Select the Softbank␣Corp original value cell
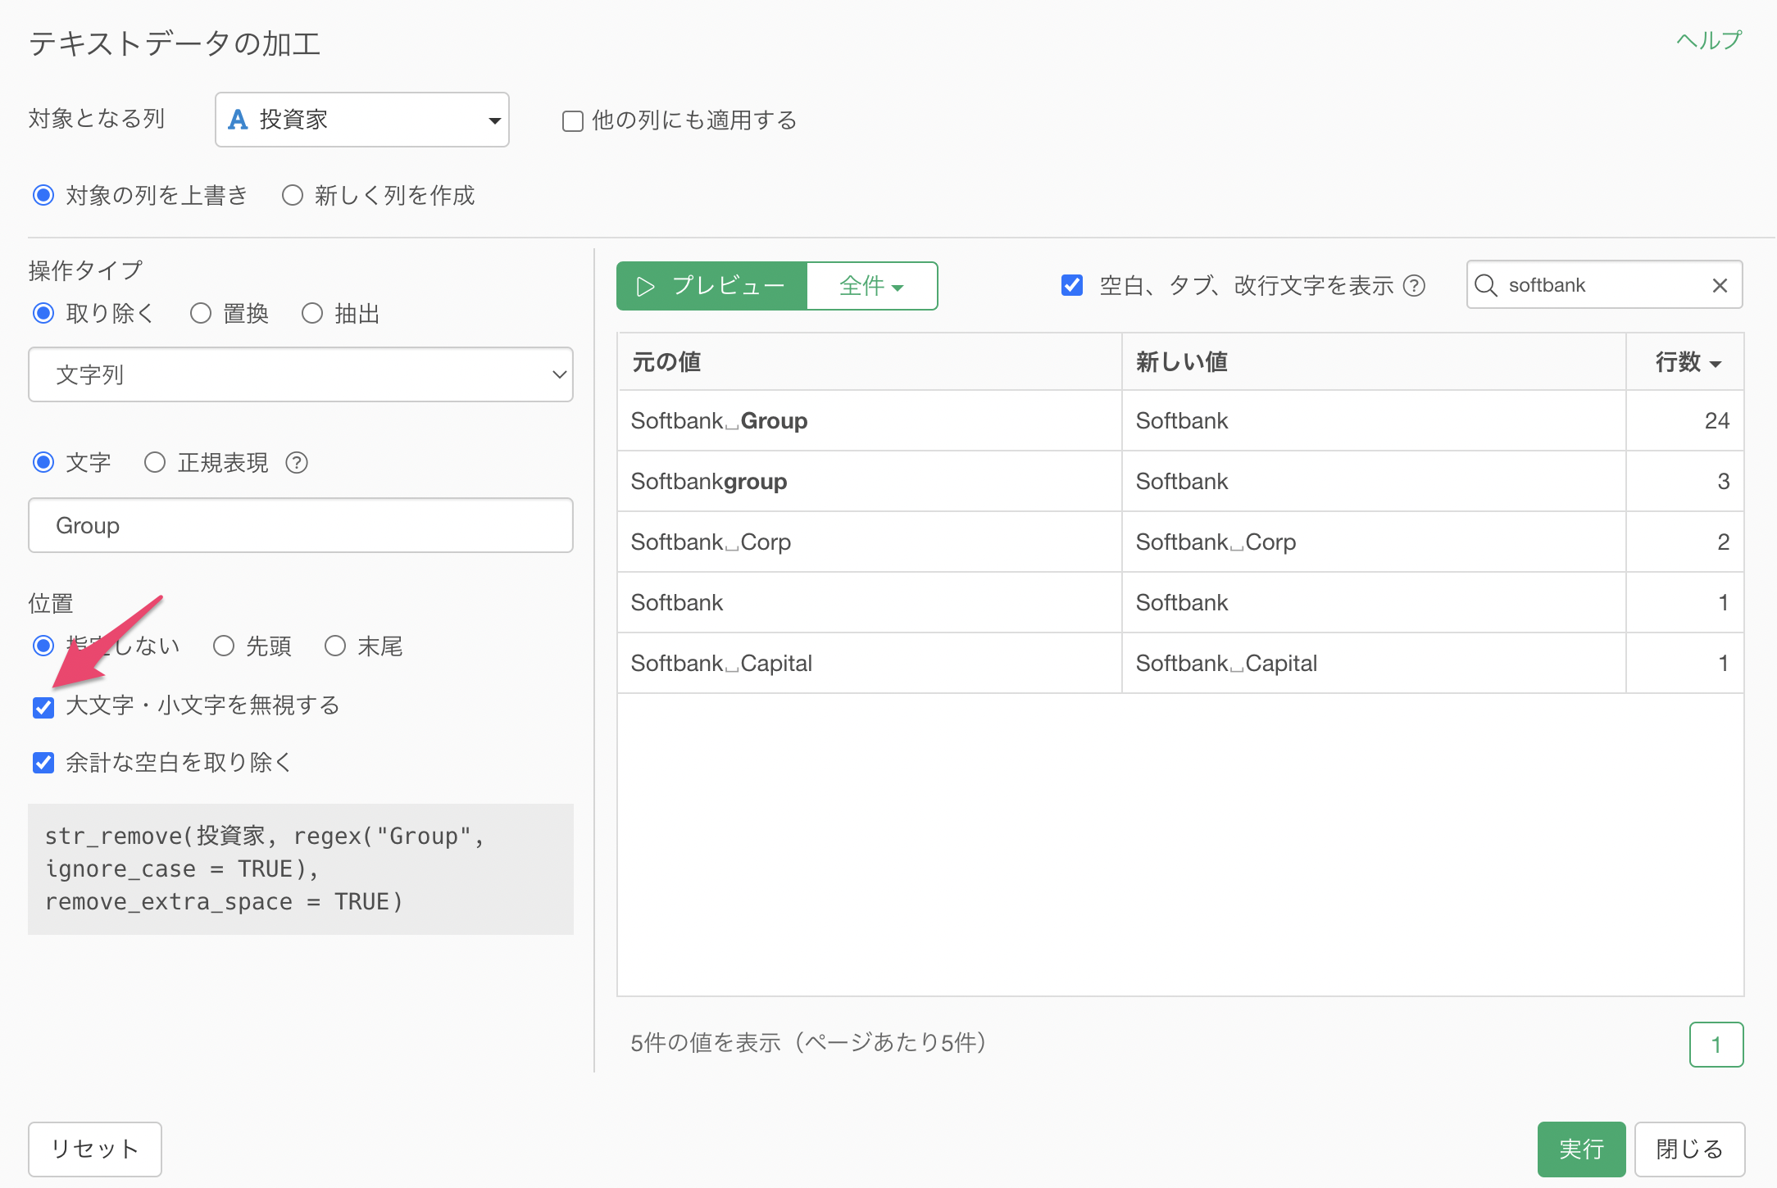The width and height of the screenshot is (1777, 1188). tap(869, 542)
